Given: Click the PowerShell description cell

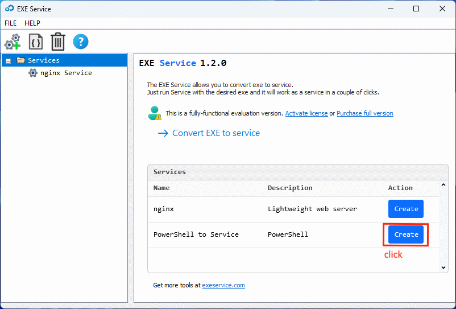Looking at the screenshot, I should click(288, 234).
